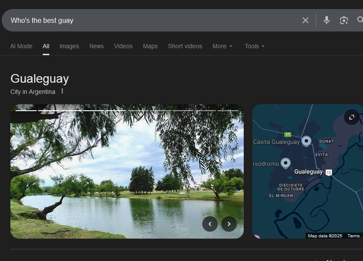Open the Images tab

pos(69,46)
